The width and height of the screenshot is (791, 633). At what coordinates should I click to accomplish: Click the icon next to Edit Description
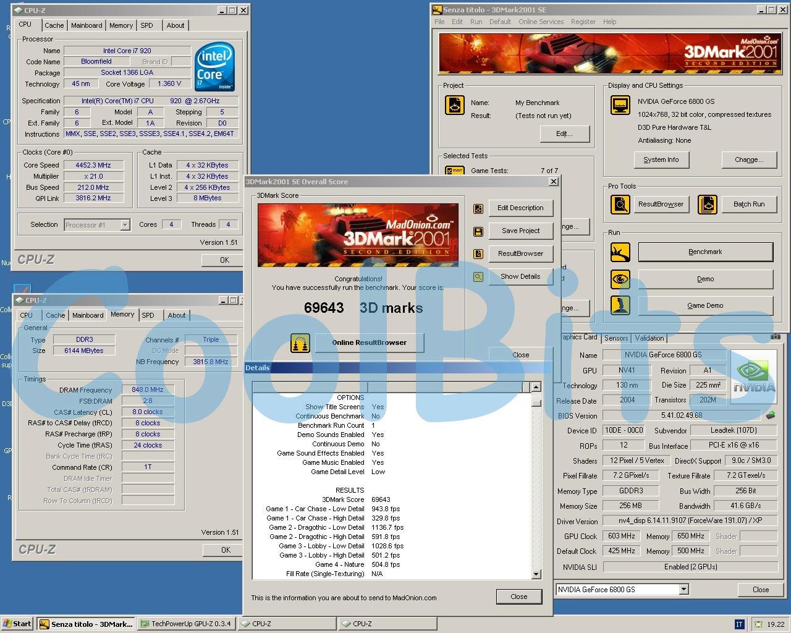tap(478, 209)
